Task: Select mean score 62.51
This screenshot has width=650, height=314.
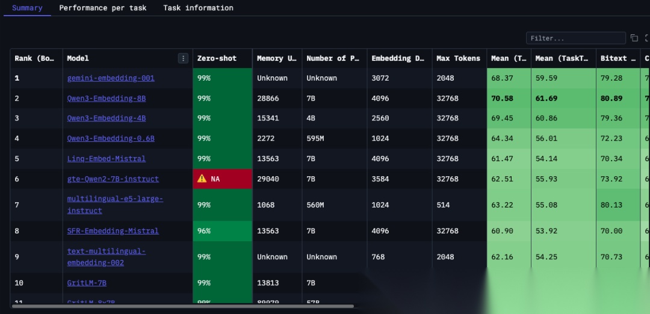Action: coord(502,179)
